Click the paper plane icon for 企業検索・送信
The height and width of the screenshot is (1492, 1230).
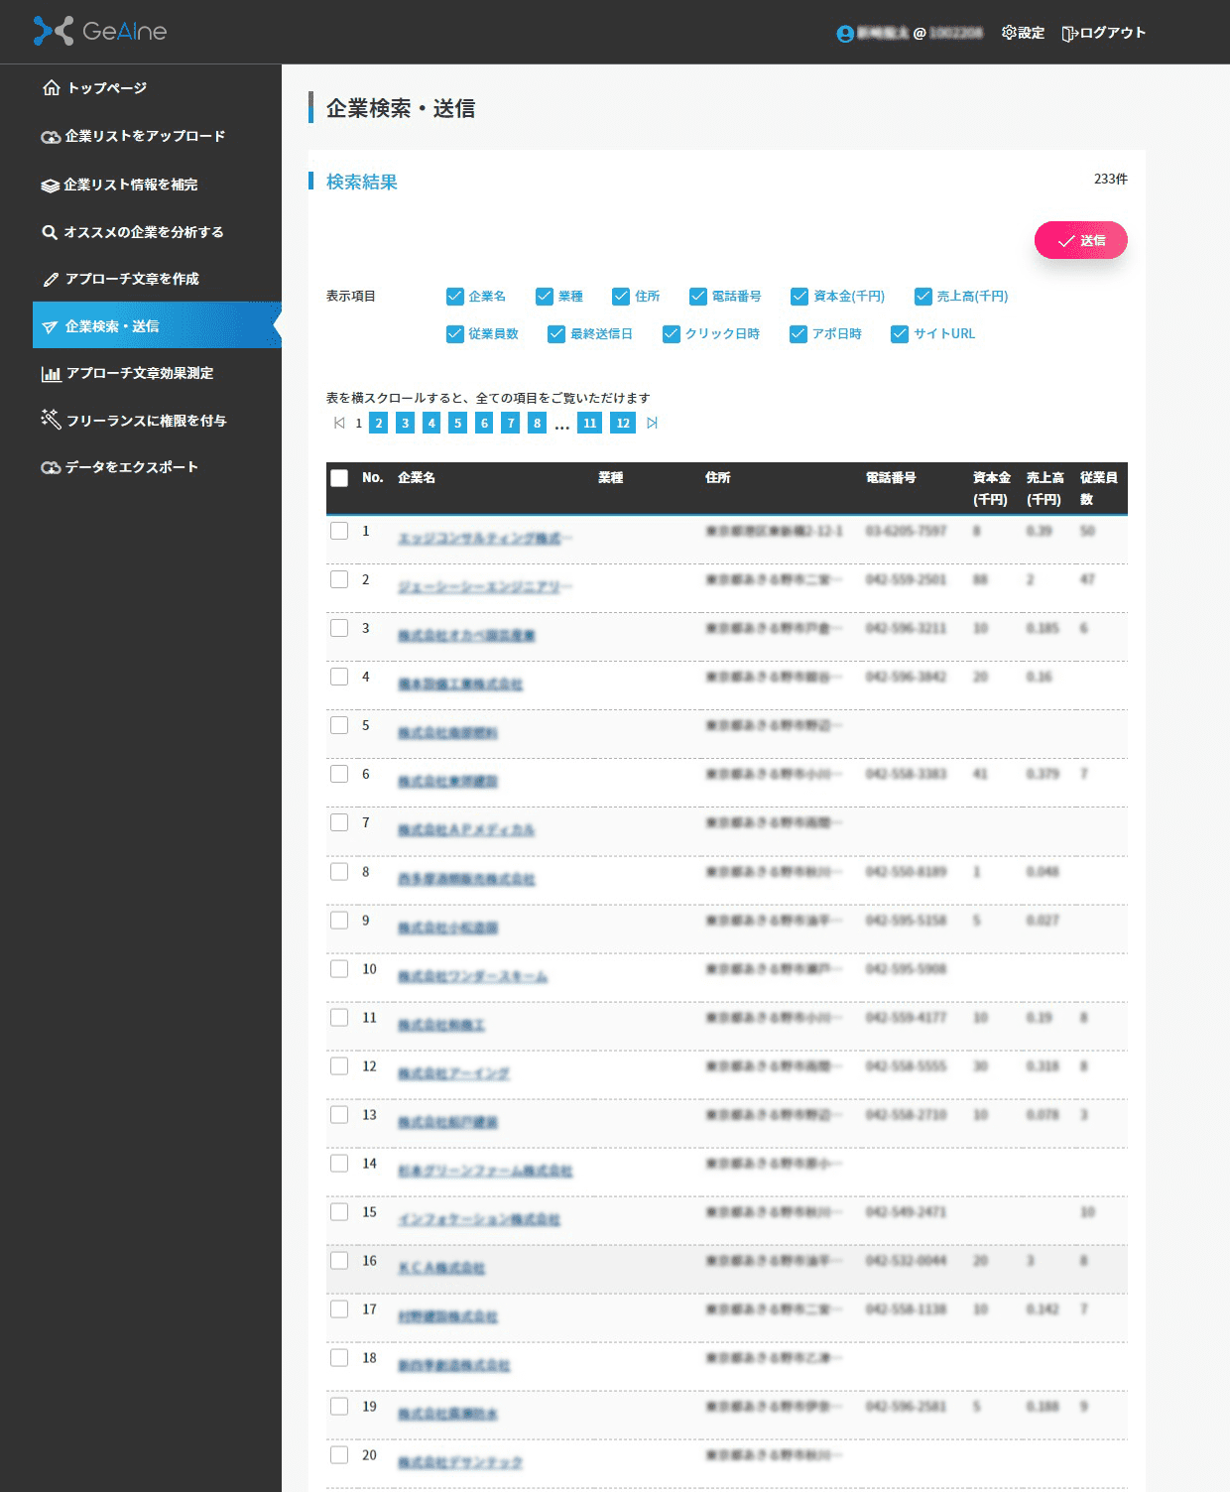coord(50,327)
